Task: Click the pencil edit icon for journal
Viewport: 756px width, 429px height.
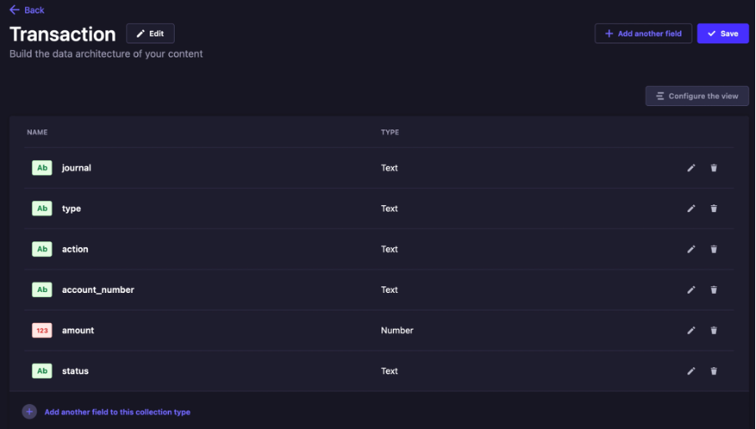Action: click(x=691, y=168)
